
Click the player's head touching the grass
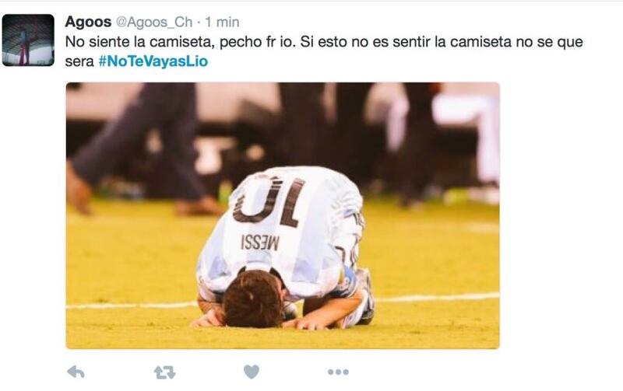[253, 298]
